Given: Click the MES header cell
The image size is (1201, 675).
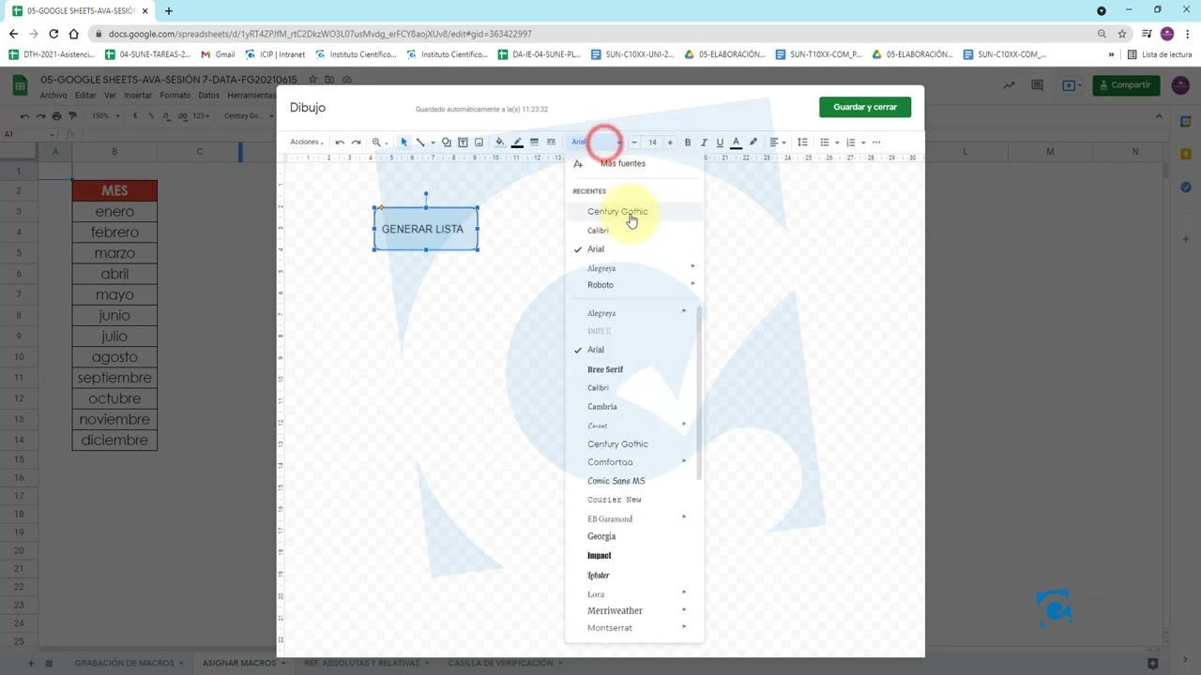Looking at the screenshot, I should [114, 190].
